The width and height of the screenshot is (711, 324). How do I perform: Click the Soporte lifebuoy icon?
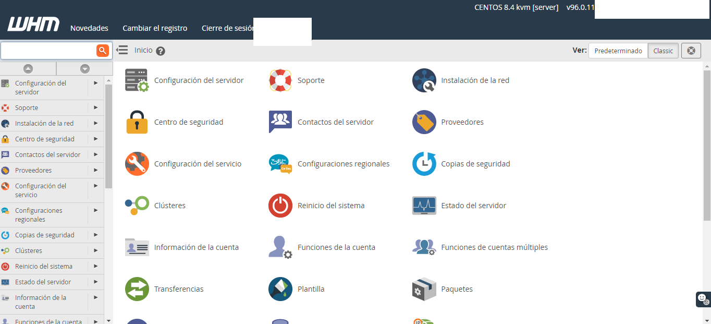pyautogui.click(x=280, y=80)
